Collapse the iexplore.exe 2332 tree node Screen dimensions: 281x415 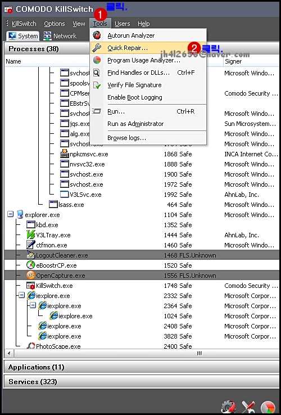tap(22, 295)
